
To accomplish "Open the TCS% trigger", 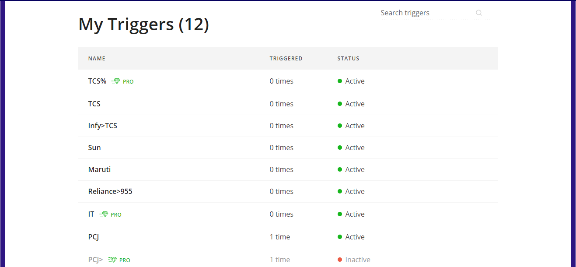I will (x=97, y=81).
